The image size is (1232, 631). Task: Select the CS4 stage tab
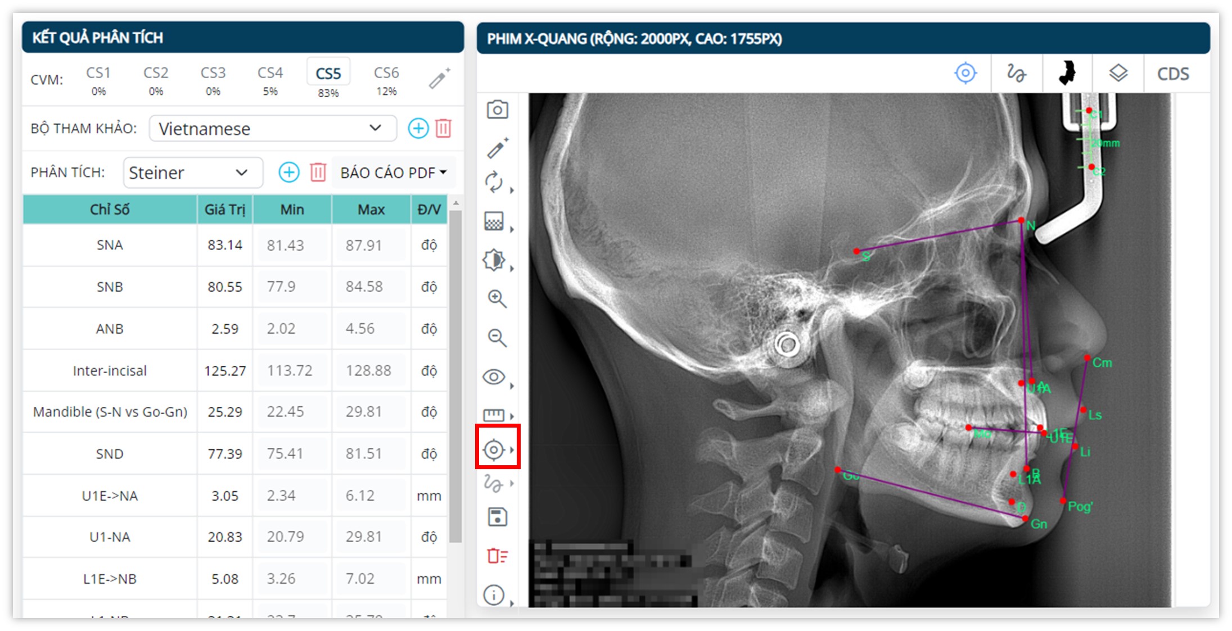tap(270, 80)
